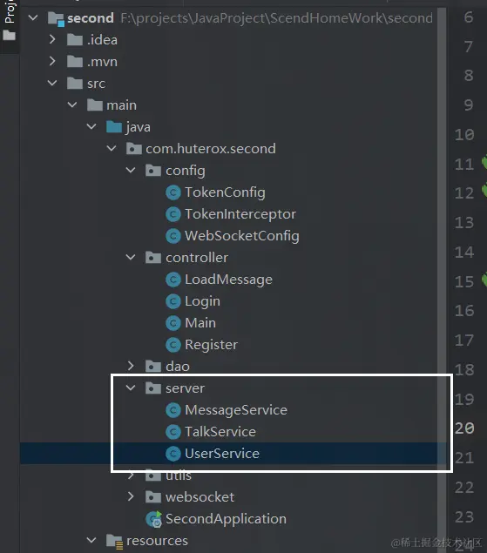Select the WebSocketConfig file name

(x=242, y=236)
